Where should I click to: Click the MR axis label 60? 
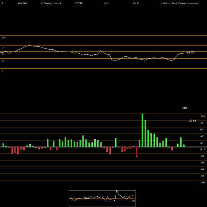(x=202, y=130)
